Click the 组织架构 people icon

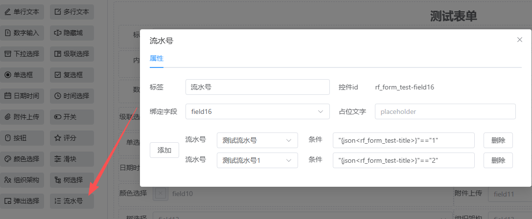click(7, 180)
